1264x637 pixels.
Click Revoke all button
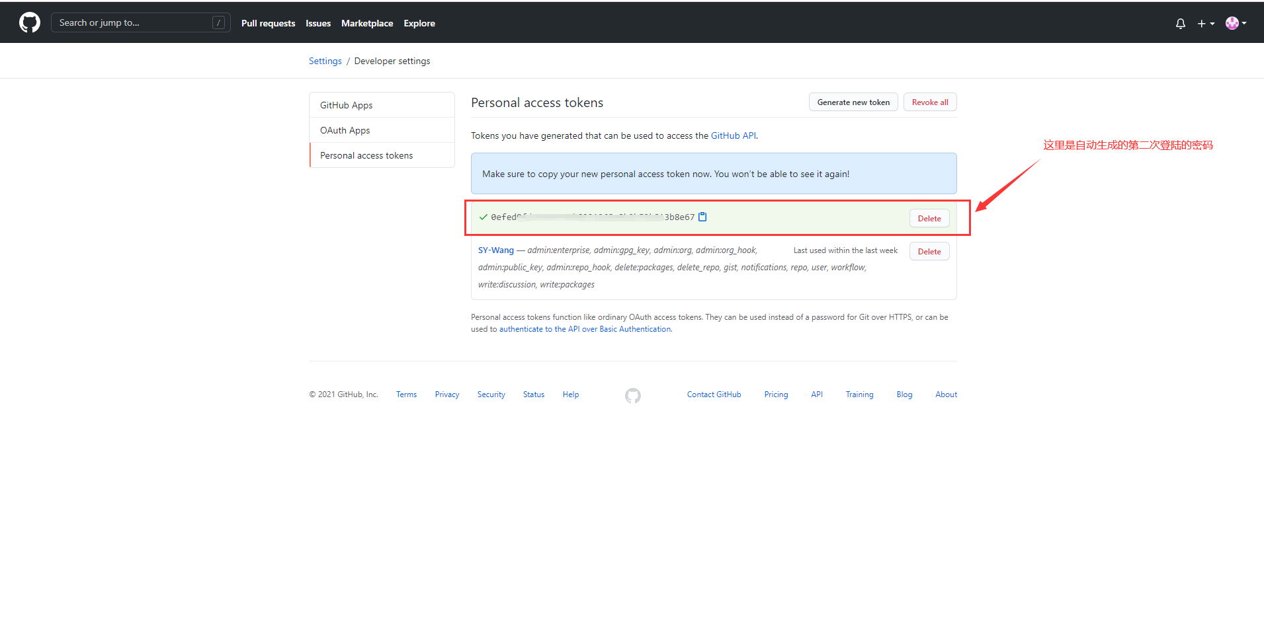click(930, 102)
